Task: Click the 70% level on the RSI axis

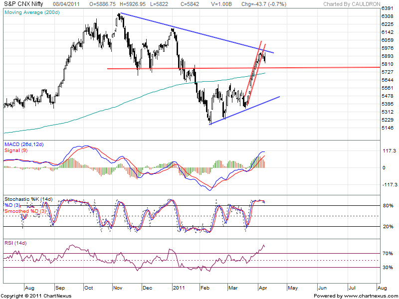Action: click(x=387, y=254)
